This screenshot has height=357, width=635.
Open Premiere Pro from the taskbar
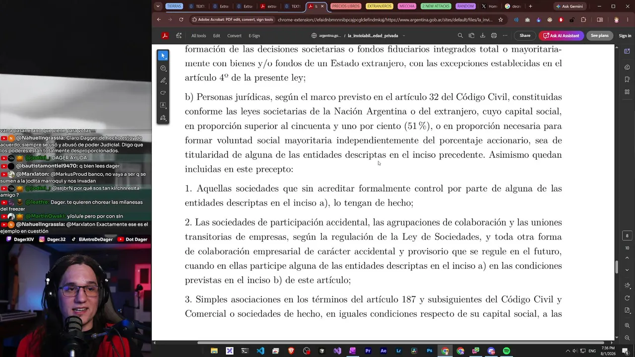(x=368, y=351)
